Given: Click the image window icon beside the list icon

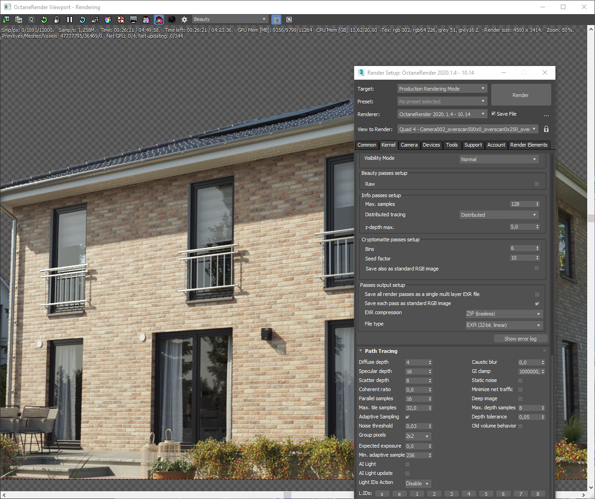Looking at the screenshot, I should (x=289, y=20).
